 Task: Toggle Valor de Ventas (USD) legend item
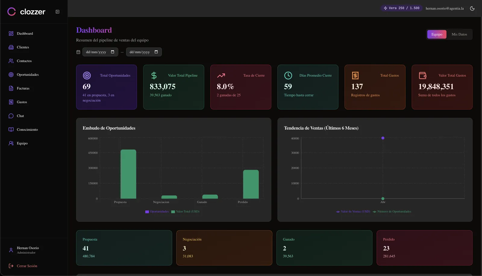353,212
